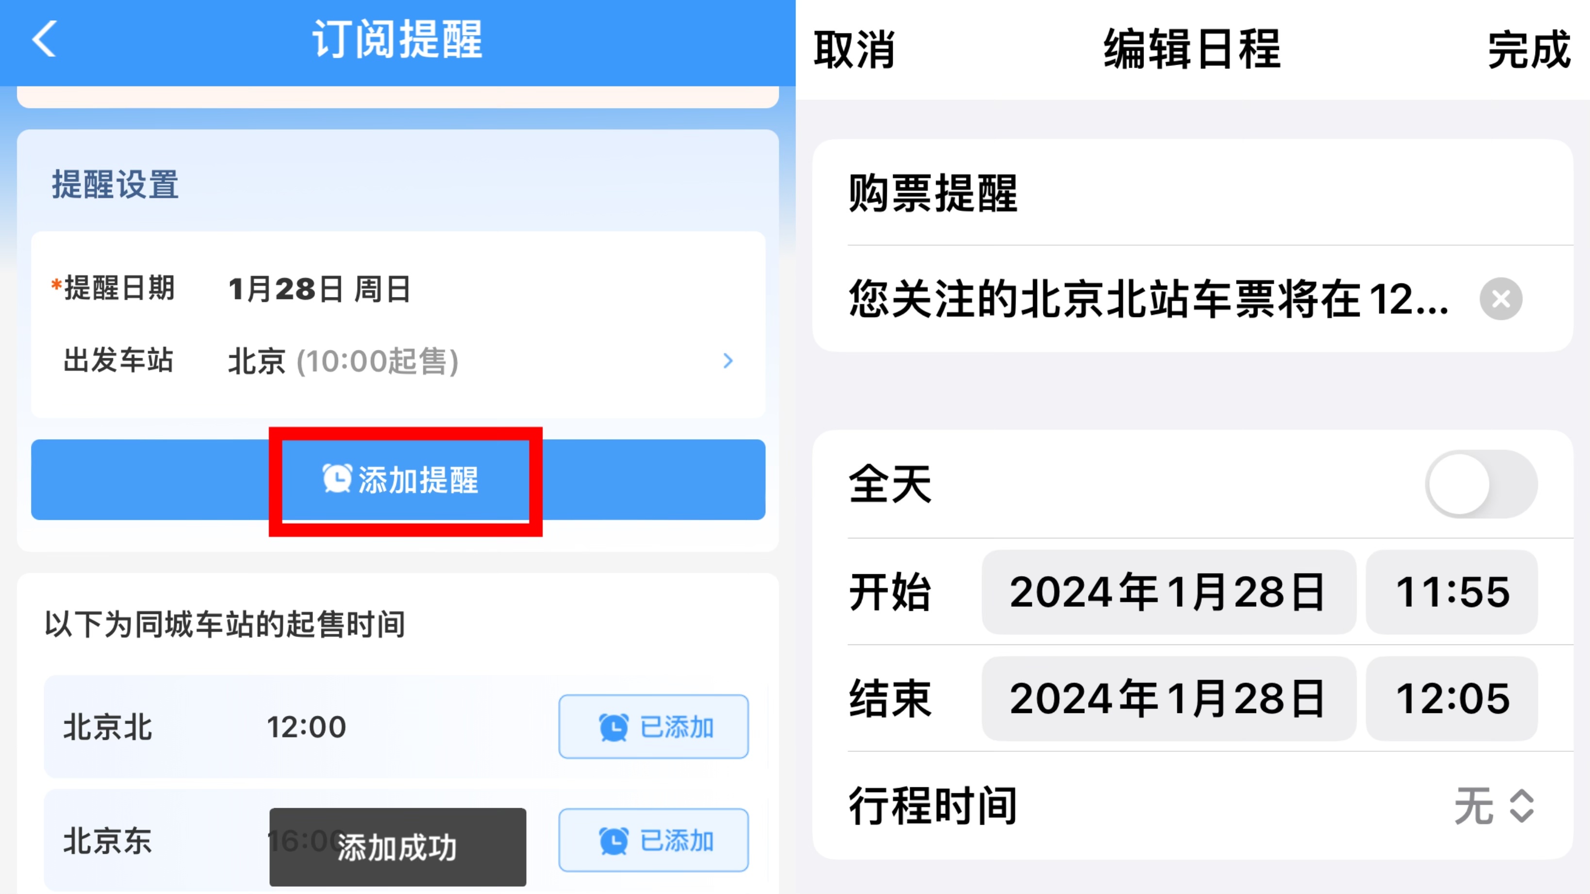Screen dimensions: 1590x894
Task: Clear the reminder note with the X icon
Action: point(1501,299)
